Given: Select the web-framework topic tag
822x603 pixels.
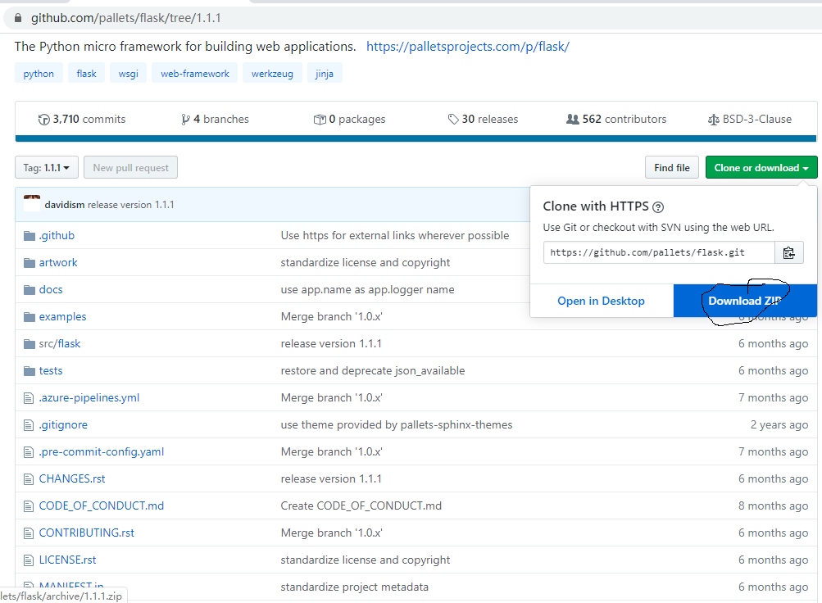Looking at the screenshot, I should (x=195, y=74).
